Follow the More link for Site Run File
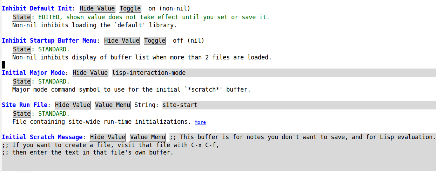 200,122
